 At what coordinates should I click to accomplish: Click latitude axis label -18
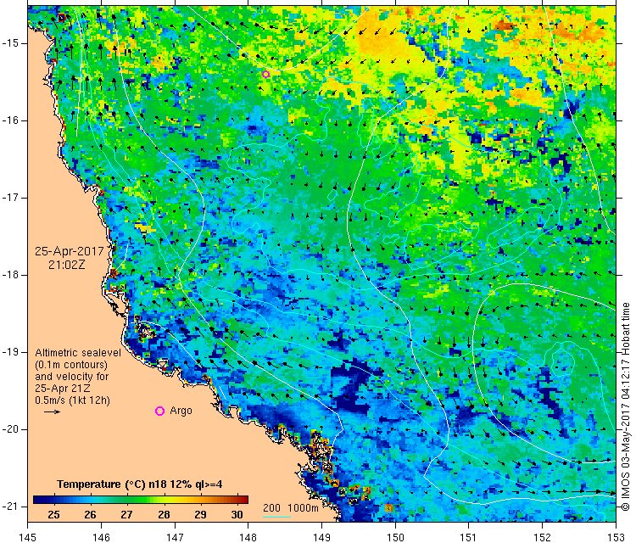click(x=9, y=275)
